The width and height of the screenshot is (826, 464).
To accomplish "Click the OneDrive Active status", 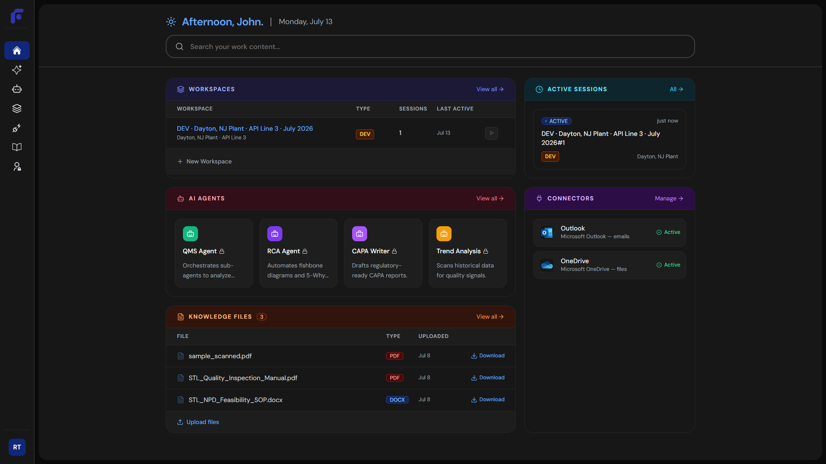I will [x=668, y=265].
